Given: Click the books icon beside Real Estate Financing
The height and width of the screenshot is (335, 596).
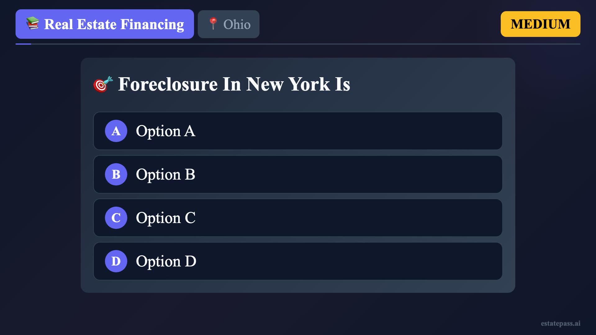Looking at the screenshot, I should 33,24.
